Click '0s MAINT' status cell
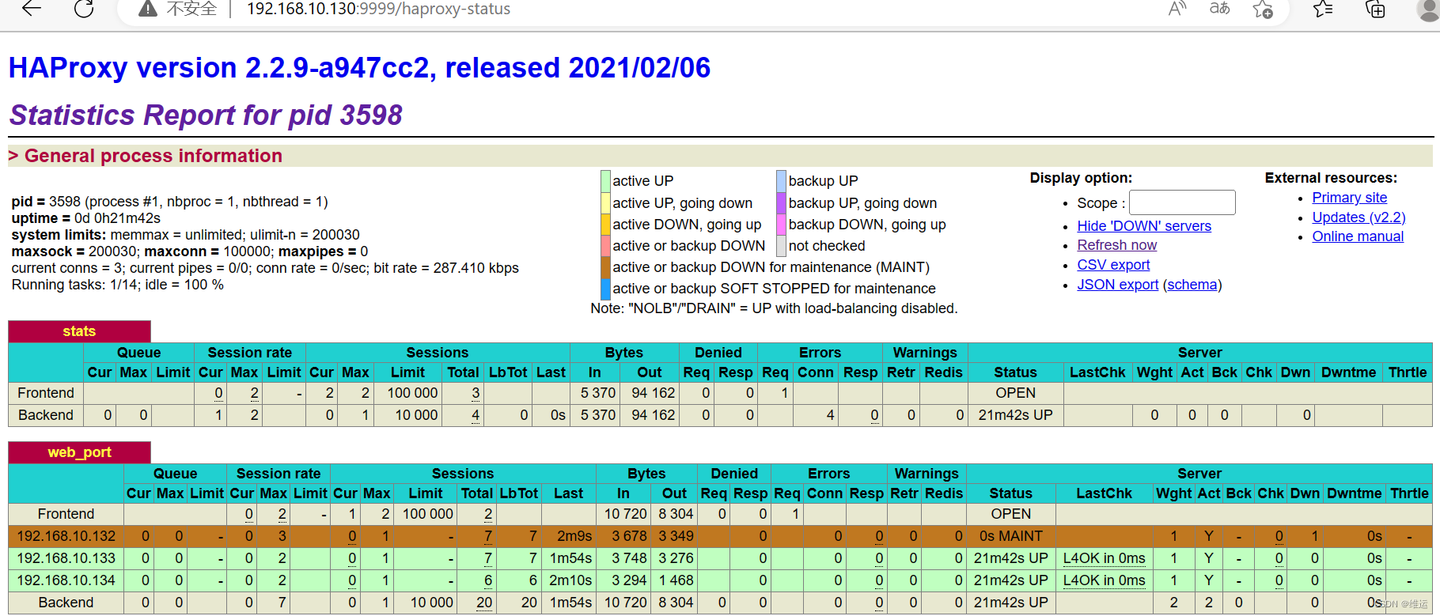This screenshot has height=616, width=1440. [1011, 536]
